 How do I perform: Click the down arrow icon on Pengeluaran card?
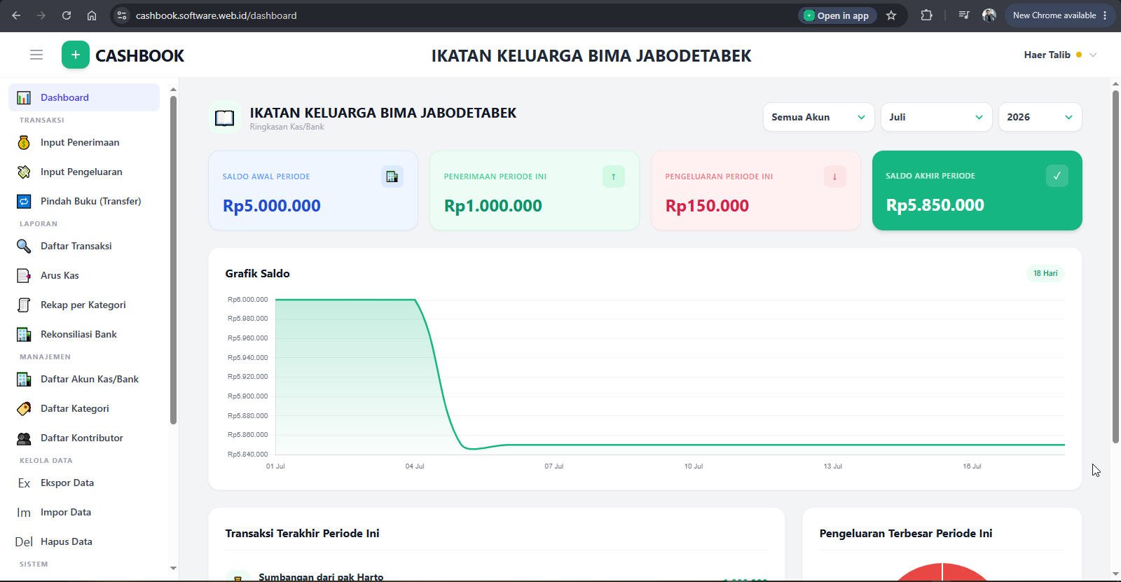tap(835, 176)
